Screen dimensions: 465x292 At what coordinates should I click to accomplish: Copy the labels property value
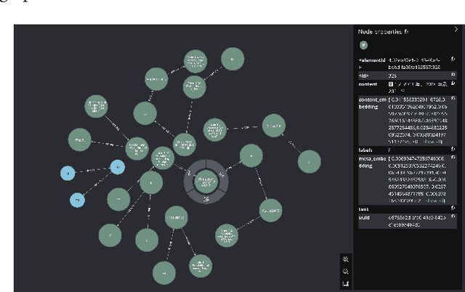pos(453,149)
